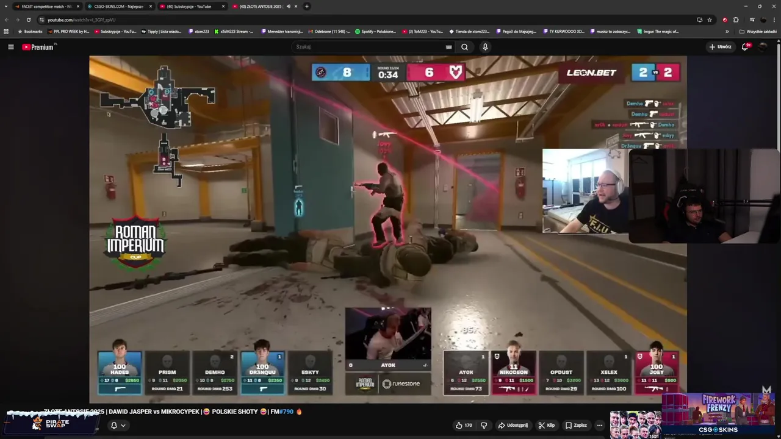Image resolution: width=781 pixels, height=439 pixels.
Task: Open recommended video thumbnail with faces collage
Action: click(636, 425)
